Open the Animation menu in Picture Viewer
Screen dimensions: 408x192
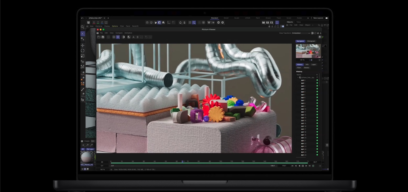click(x=128, y=33)
